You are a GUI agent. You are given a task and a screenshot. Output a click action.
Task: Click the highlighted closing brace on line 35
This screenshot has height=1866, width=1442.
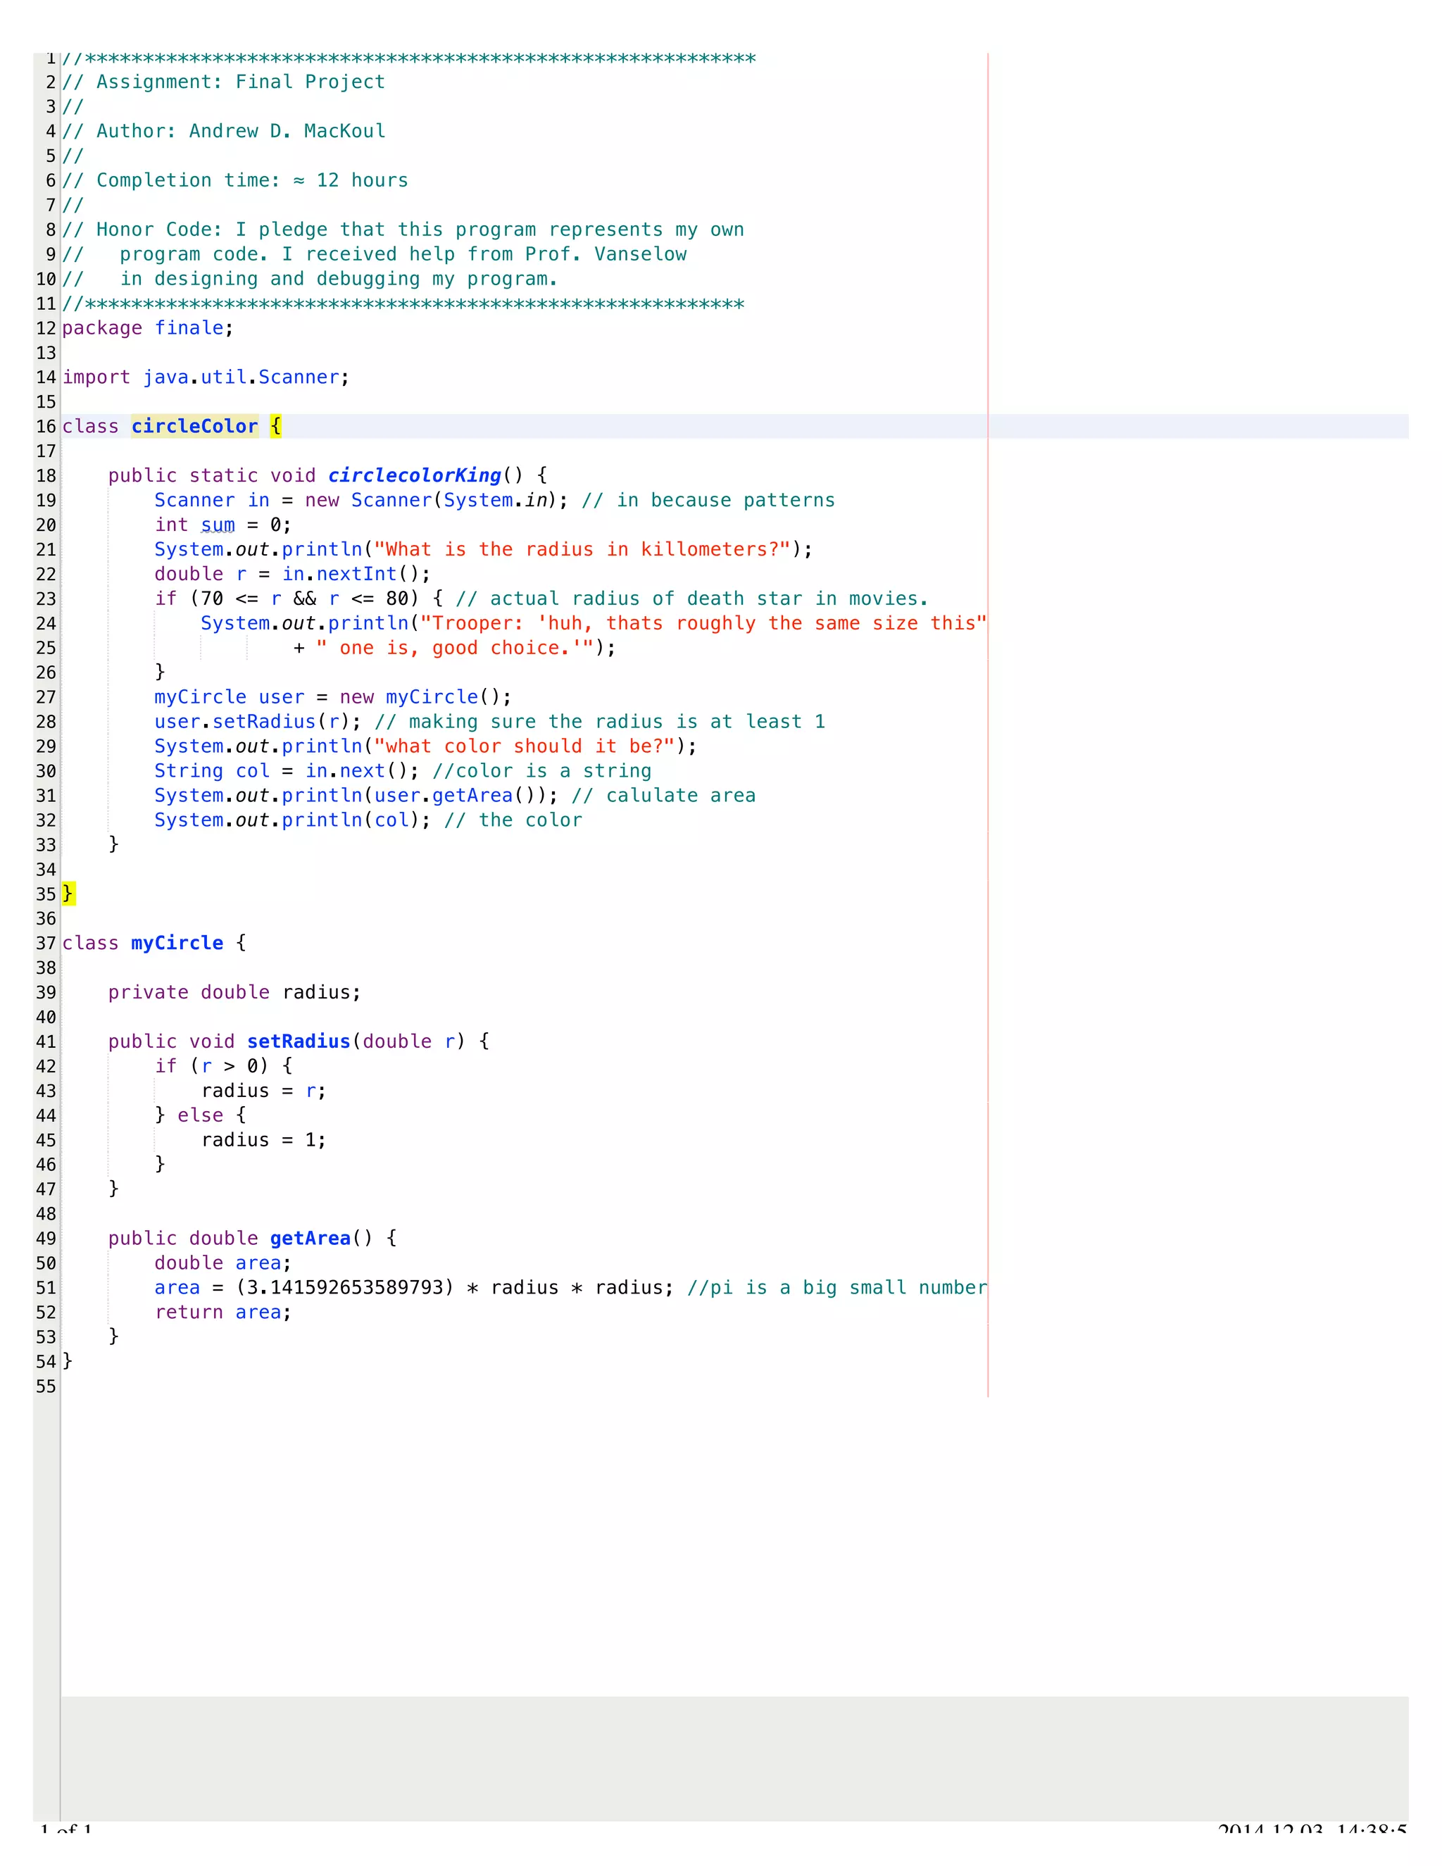(68, 894)
